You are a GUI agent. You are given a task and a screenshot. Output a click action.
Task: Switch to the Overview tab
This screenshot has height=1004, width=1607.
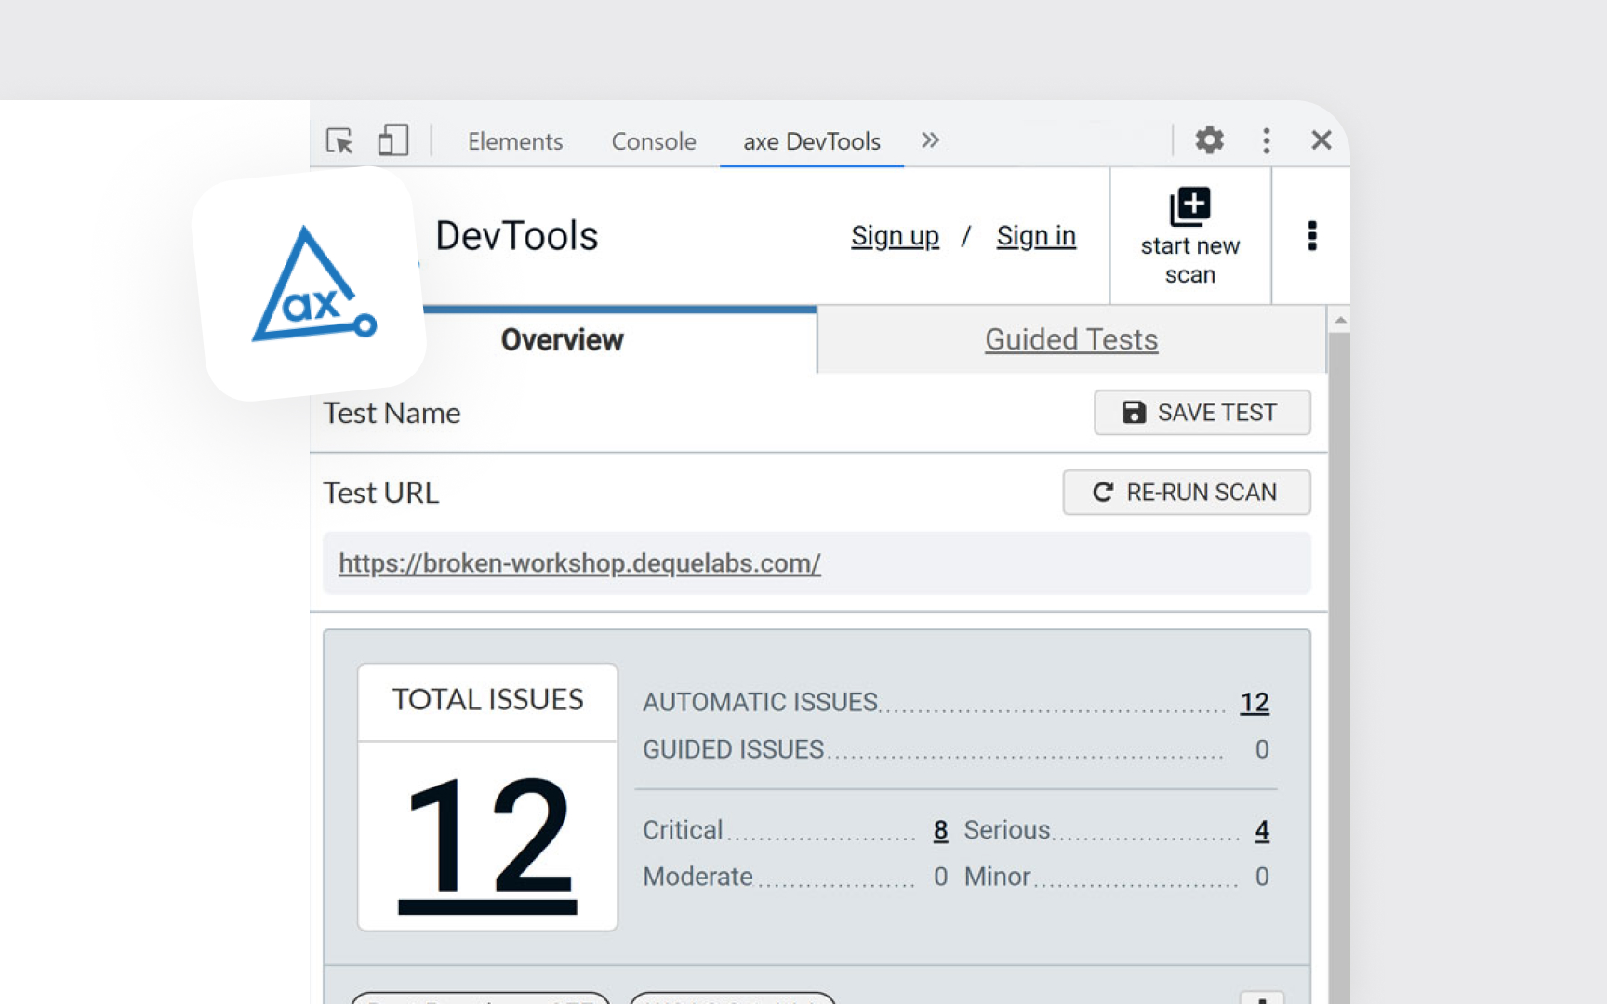[562, 339]
